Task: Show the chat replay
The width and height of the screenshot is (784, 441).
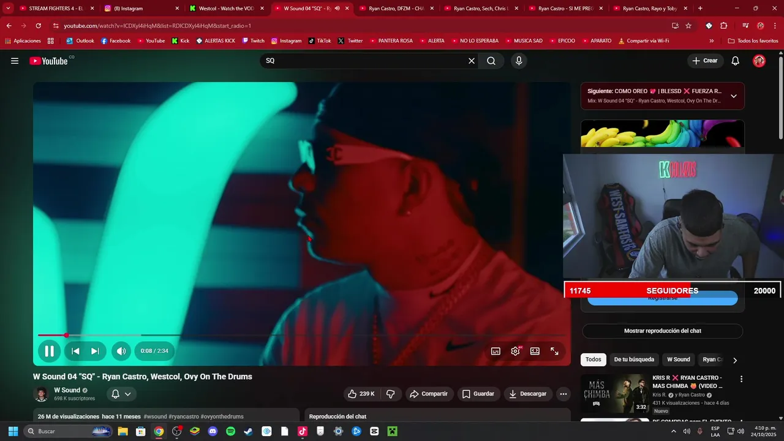Action: click(662, 331)
